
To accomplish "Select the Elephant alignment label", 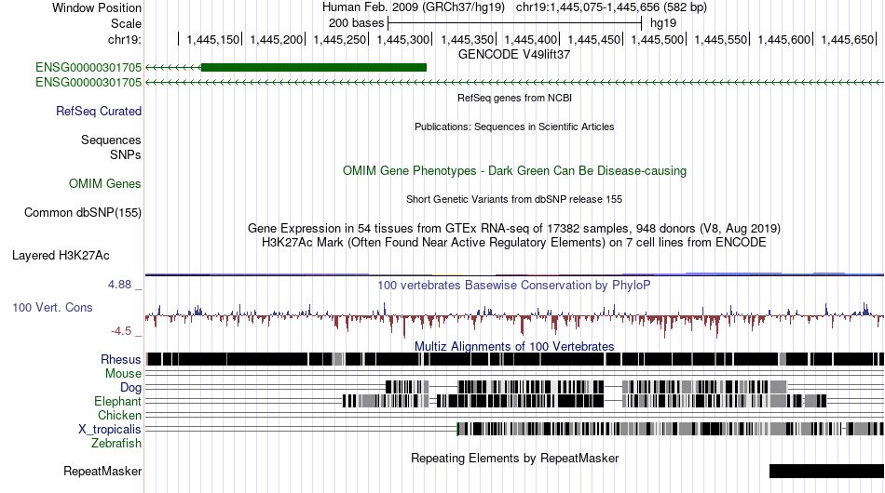I will [117, 401].
